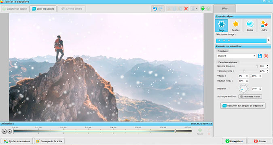Click minimum Vitesse spinner arrows
The height and width of the screenshot is (145, 273).
247,76
